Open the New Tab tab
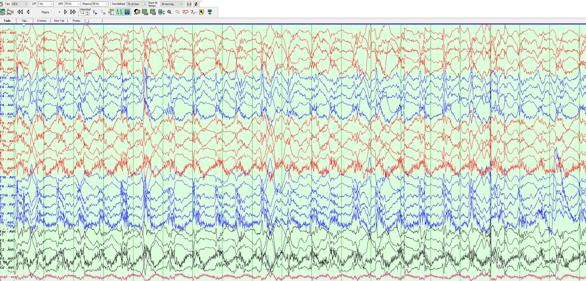This screenshot has width=586, height=281. pyautogui.click(x=59, y=21)
